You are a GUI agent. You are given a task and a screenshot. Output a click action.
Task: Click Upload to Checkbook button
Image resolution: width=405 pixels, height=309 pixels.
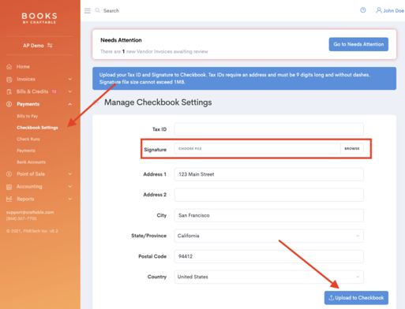(x=356, y=298)
